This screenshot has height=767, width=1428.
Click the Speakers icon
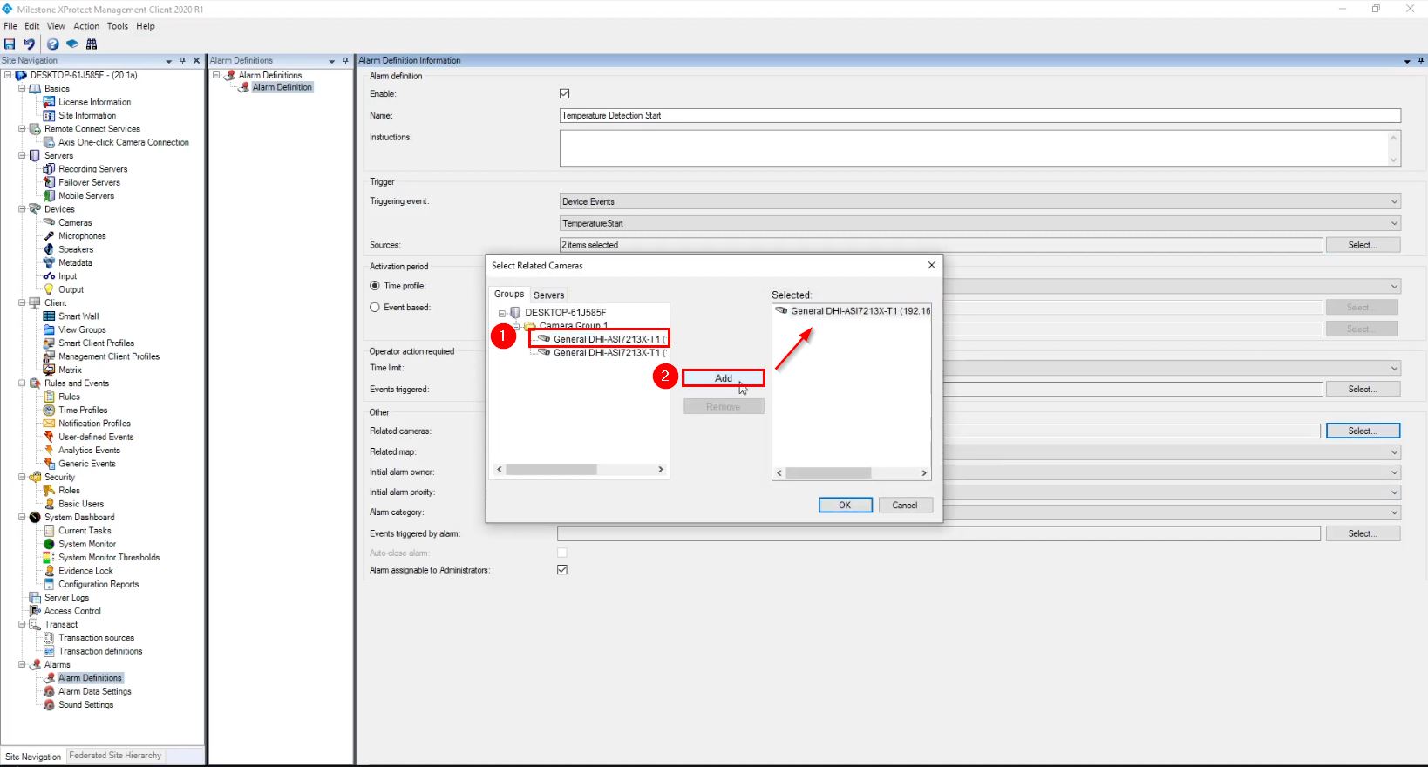pyautogui.click(x=49, y=249)
